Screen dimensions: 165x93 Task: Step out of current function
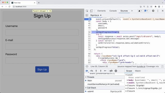pyautogui.click(x=101, y=71)
